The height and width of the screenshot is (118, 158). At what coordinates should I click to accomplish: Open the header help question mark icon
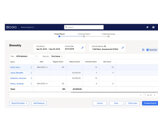point(153,27)
